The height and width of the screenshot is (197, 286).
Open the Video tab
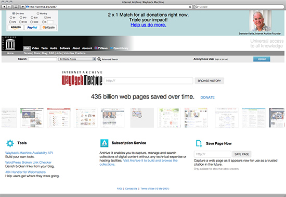pyautogui.click(x=35, y=48)
